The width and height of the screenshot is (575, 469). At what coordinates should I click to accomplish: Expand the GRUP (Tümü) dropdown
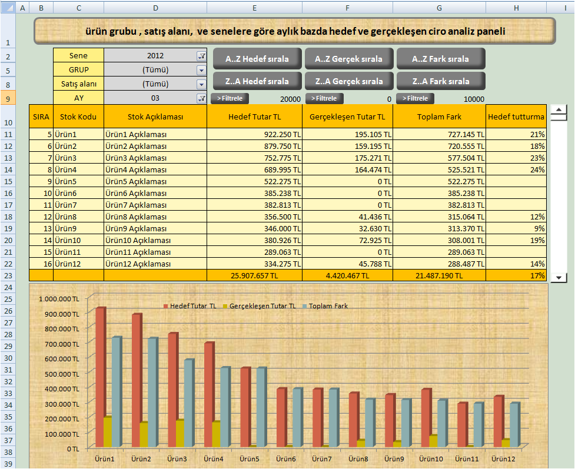201,69
